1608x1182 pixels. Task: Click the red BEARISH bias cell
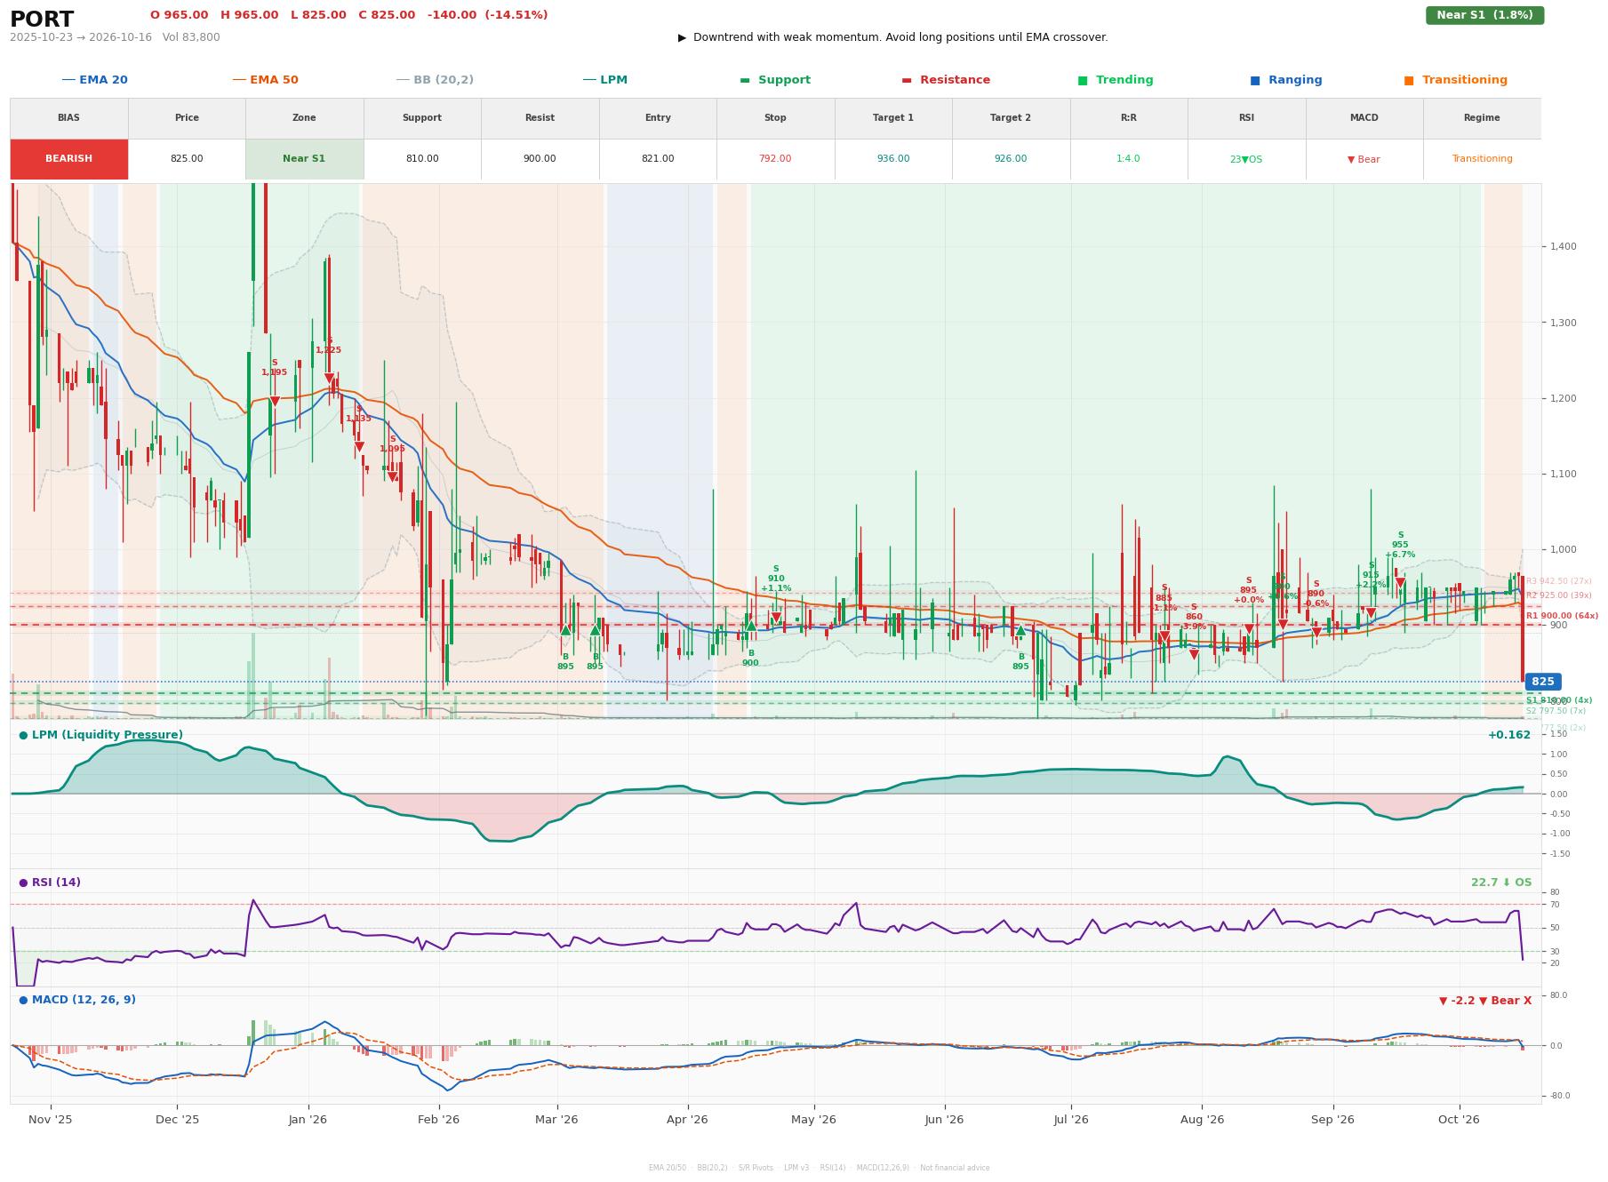pyautogui.click(x=69, y=159)
